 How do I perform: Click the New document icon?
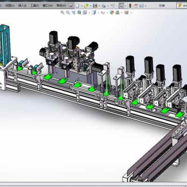pyautogui.click(x=77, y=6)
